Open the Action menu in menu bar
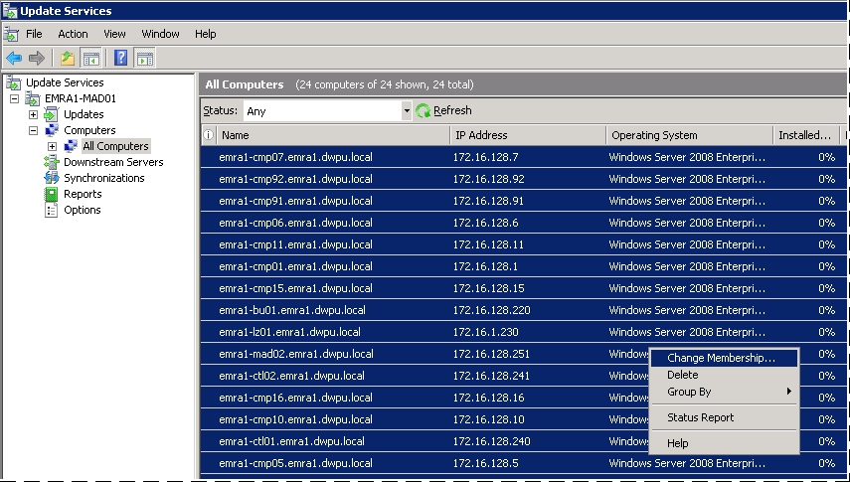Image resolution: width=850 pixels, height=482 pixels. pyautogui.click(x=73, y=34)
